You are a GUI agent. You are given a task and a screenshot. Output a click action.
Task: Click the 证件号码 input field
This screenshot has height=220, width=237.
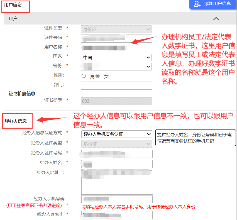[116, 38]
